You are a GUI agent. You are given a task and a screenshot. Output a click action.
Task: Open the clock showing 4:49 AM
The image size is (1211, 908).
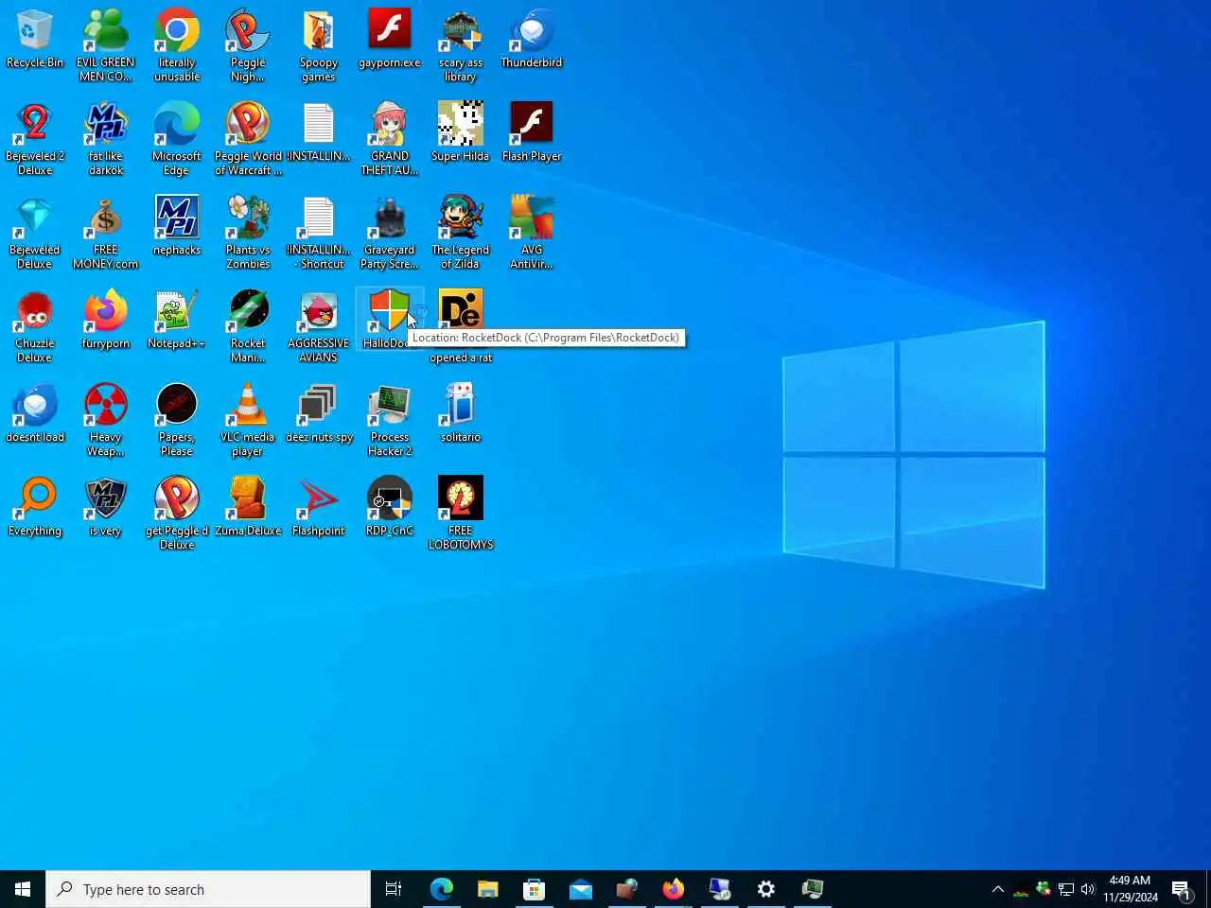pos(1130,889)
